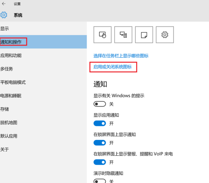
Task: Click 选择在任务栏上显示哪些图标 link
Action: pos(121,56)
